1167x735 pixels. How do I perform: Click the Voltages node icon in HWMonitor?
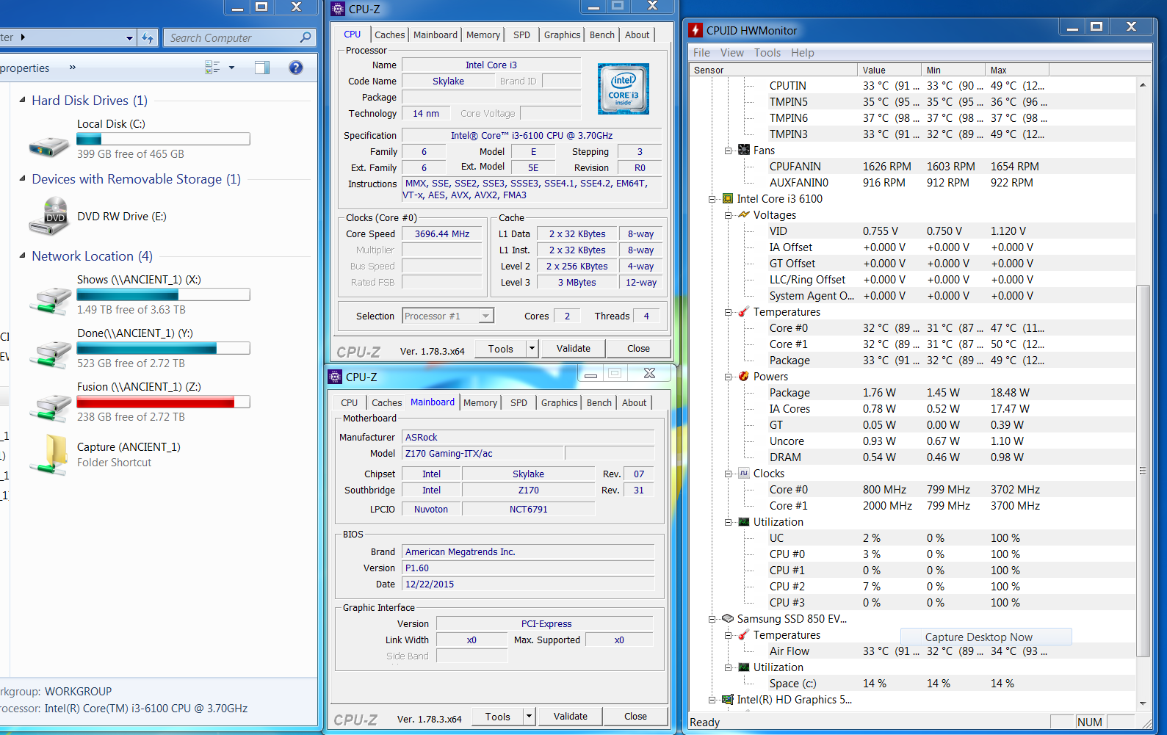pyautogui.click(x=744, y=215)
